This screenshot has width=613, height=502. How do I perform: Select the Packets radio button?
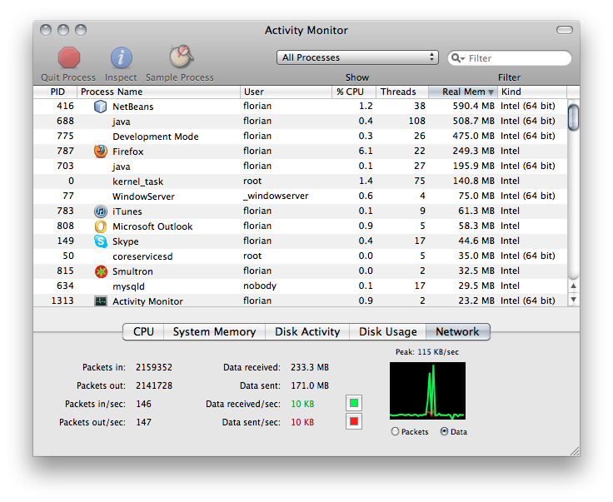(x=395, y=431)
